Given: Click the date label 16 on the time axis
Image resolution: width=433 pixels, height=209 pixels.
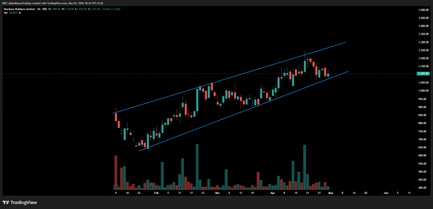Looking at the screenshot, I should pyautogui.click(x=127, y=193).
